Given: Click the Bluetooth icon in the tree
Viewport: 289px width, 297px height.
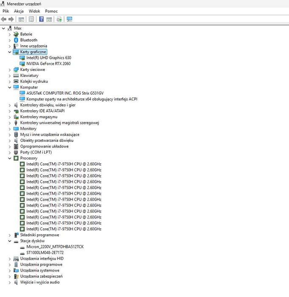Looking at the screenshot, I should click(16, 40).
